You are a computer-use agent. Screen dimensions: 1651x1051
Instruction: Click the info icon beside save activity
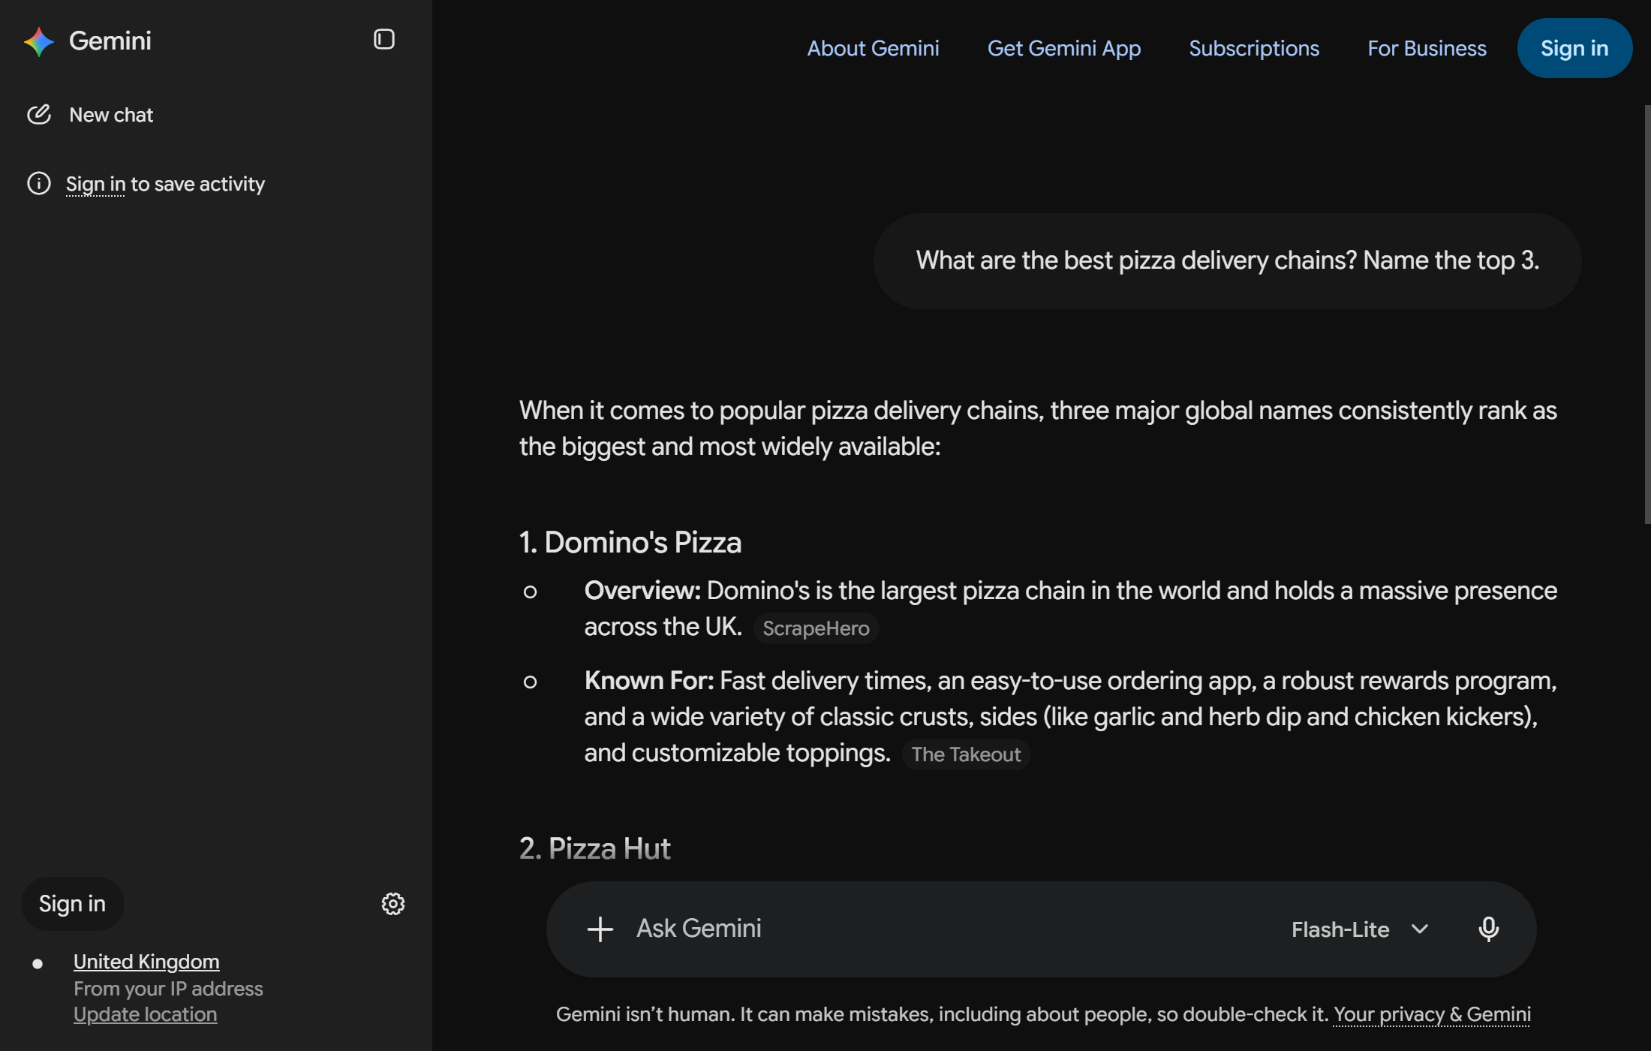pos(39,183)
